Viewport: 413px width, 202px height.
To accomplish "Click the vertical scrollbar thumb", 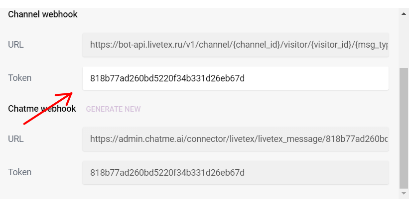I will tap(404, 128).
